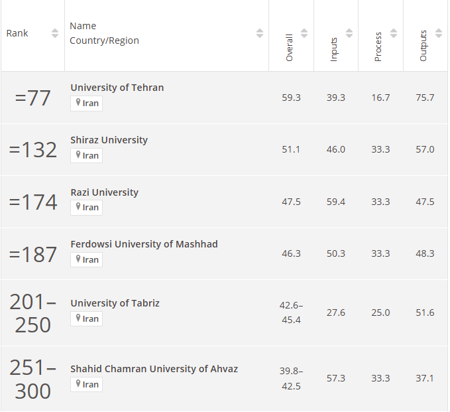
Task: Open Shiraz University profile link
Action: click(109, 140)
